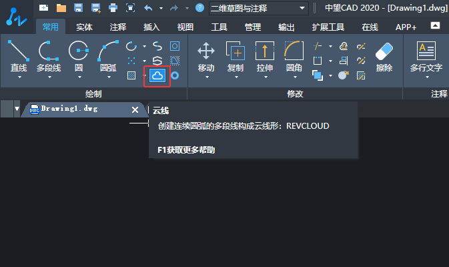Open the 管理 ribbon tab
Image resolution: width=449 pixels, height=267 pixels.
[x=253, y=27]
